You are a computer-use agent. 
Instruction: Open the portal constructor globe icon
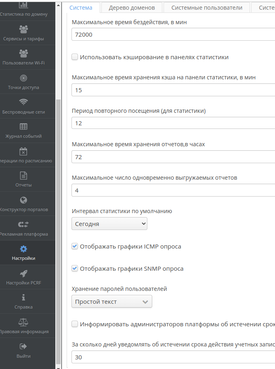coord(23,200)
